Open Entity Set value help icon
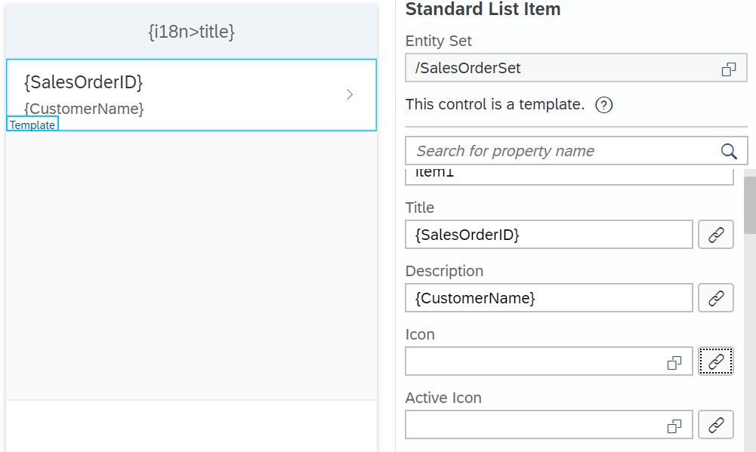The height and width of the screenshot is (452, 756). [x=728, y=69]
